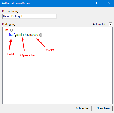
Task: Click the red Wert annotation text
Action: point(50,50)
